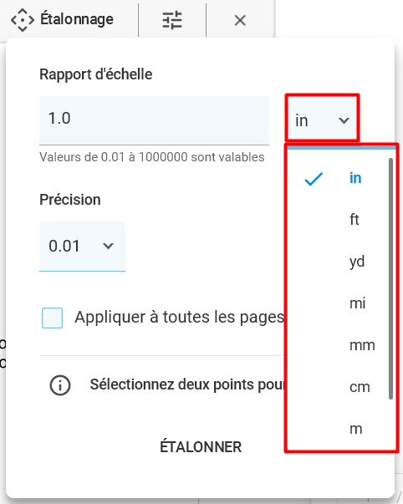Click the Précision dropdown chevron arrow
The image size is (403, 504).
[108, 247]
